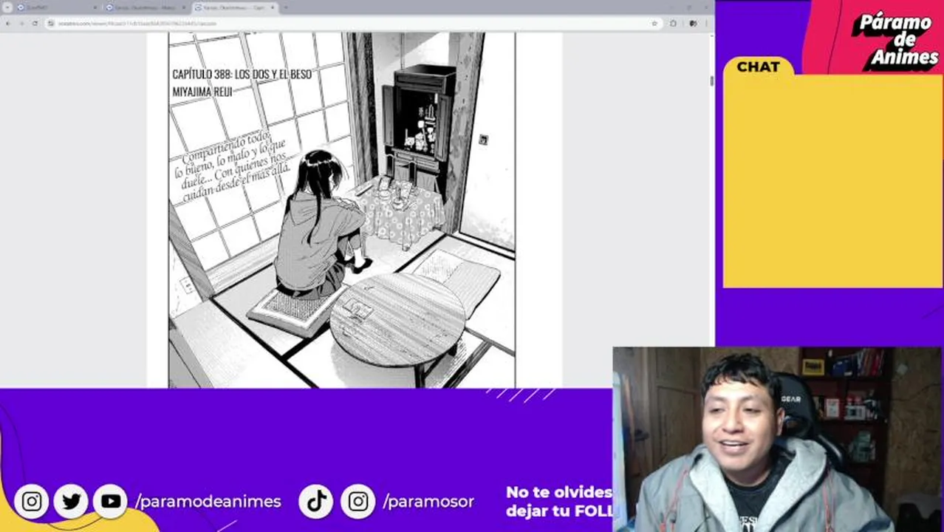The image size is (944, 532).
Task: Open the browser extensions puzzle icon
Action: (x=673, y=24)
